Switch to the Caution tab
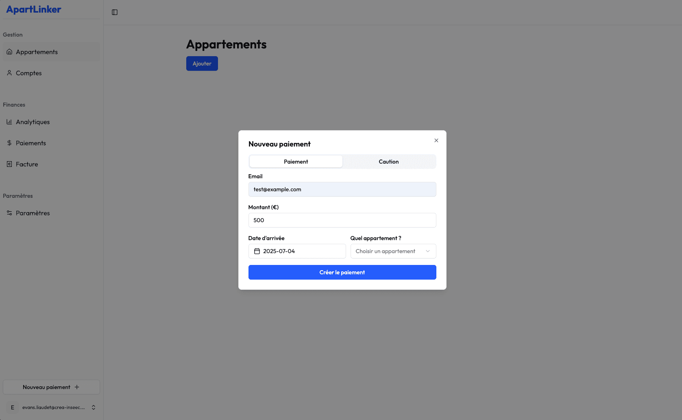Viewport: 682px width, 420px height. click(388, 162)
